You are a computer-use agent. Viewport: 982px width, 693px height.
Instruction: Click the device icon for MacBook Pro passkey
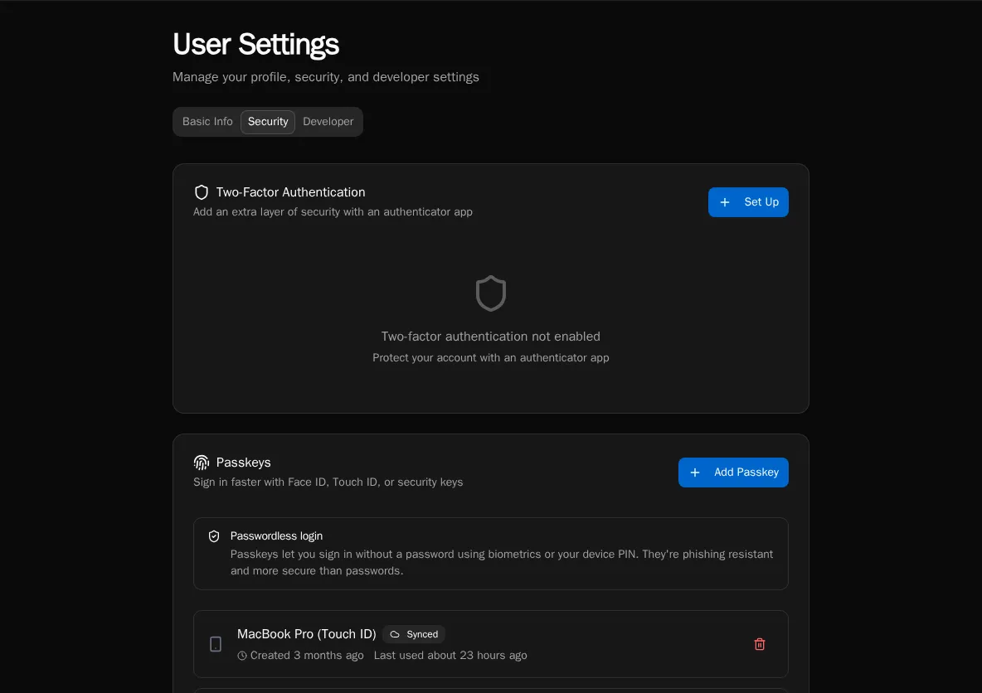pyautogui.click(x=216, y=644)
